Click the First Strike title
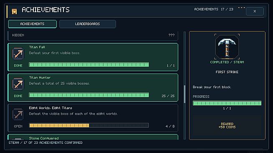The image size is (273, 153). (x=227, y=72)
